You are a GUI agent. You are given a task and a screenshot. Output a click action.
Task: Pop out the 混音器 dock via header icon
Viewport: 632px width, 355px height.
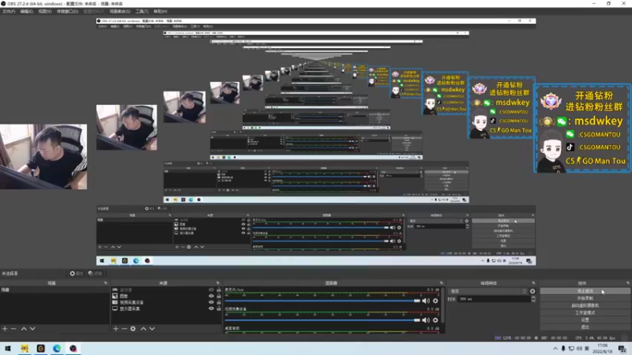(x=442, y=283)
